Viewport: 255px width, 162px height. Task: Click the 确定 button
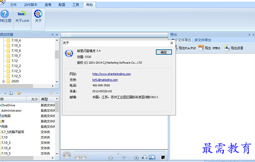[164, 52]
